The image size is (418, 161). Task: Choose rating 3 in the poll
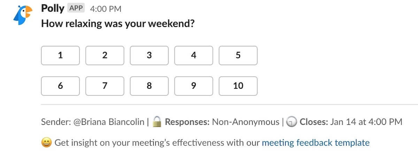coord(149,55)
